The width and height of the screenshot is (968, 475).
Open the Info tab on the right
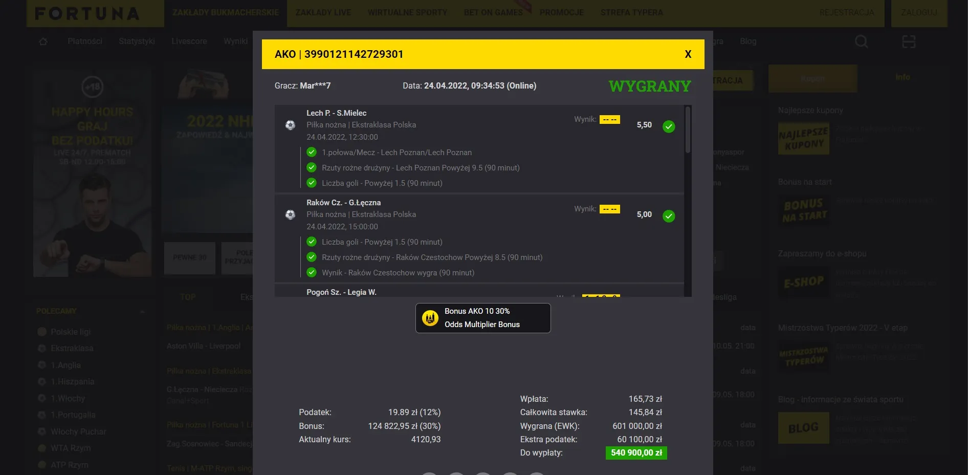click(903, 77)
